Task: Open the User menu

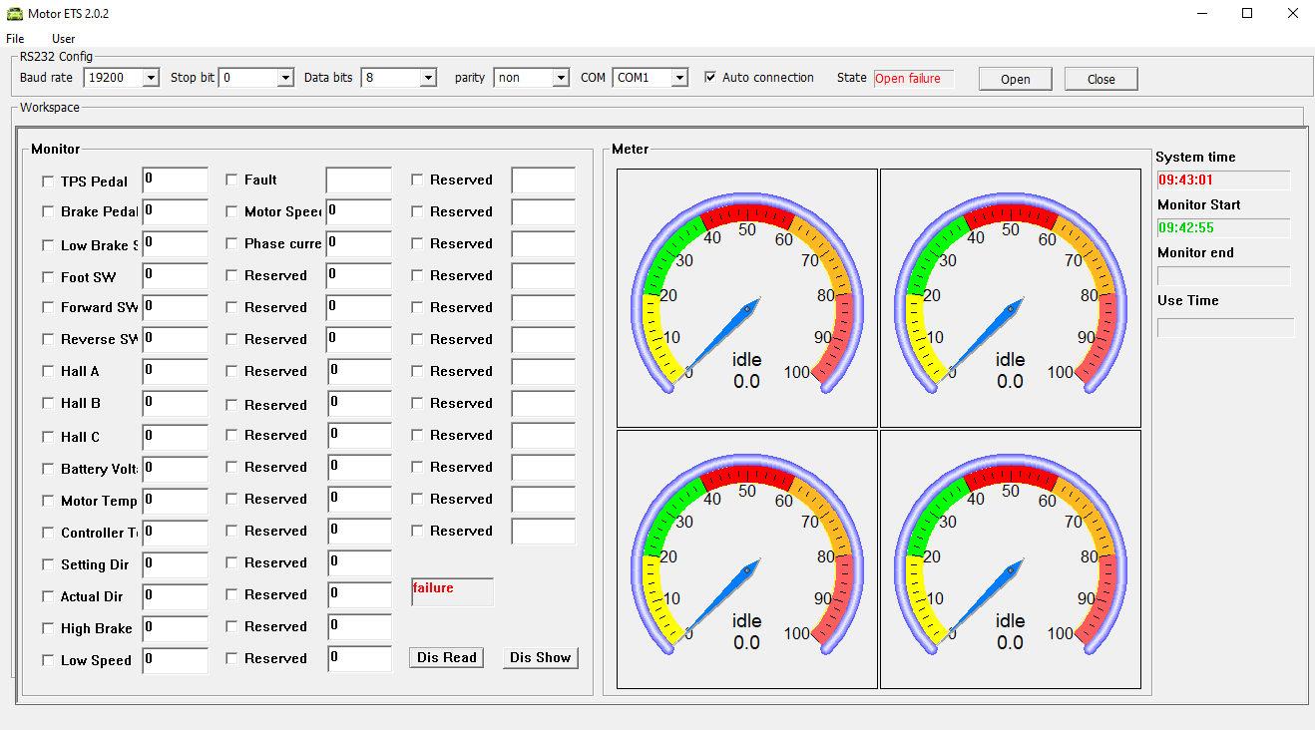Action: pyautogui.click(x=64, y=39)
